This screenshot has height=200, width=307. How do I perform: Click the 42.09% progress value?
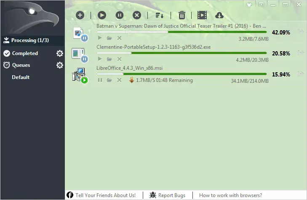pyautogui.click(x=281, y=32)
